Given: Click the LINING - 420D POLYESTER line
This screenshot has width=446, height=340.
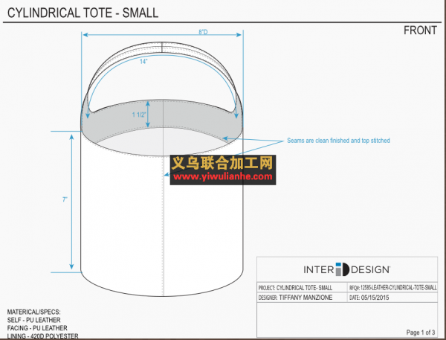Looking at the screenshot, I should click(x=42, y=336).
